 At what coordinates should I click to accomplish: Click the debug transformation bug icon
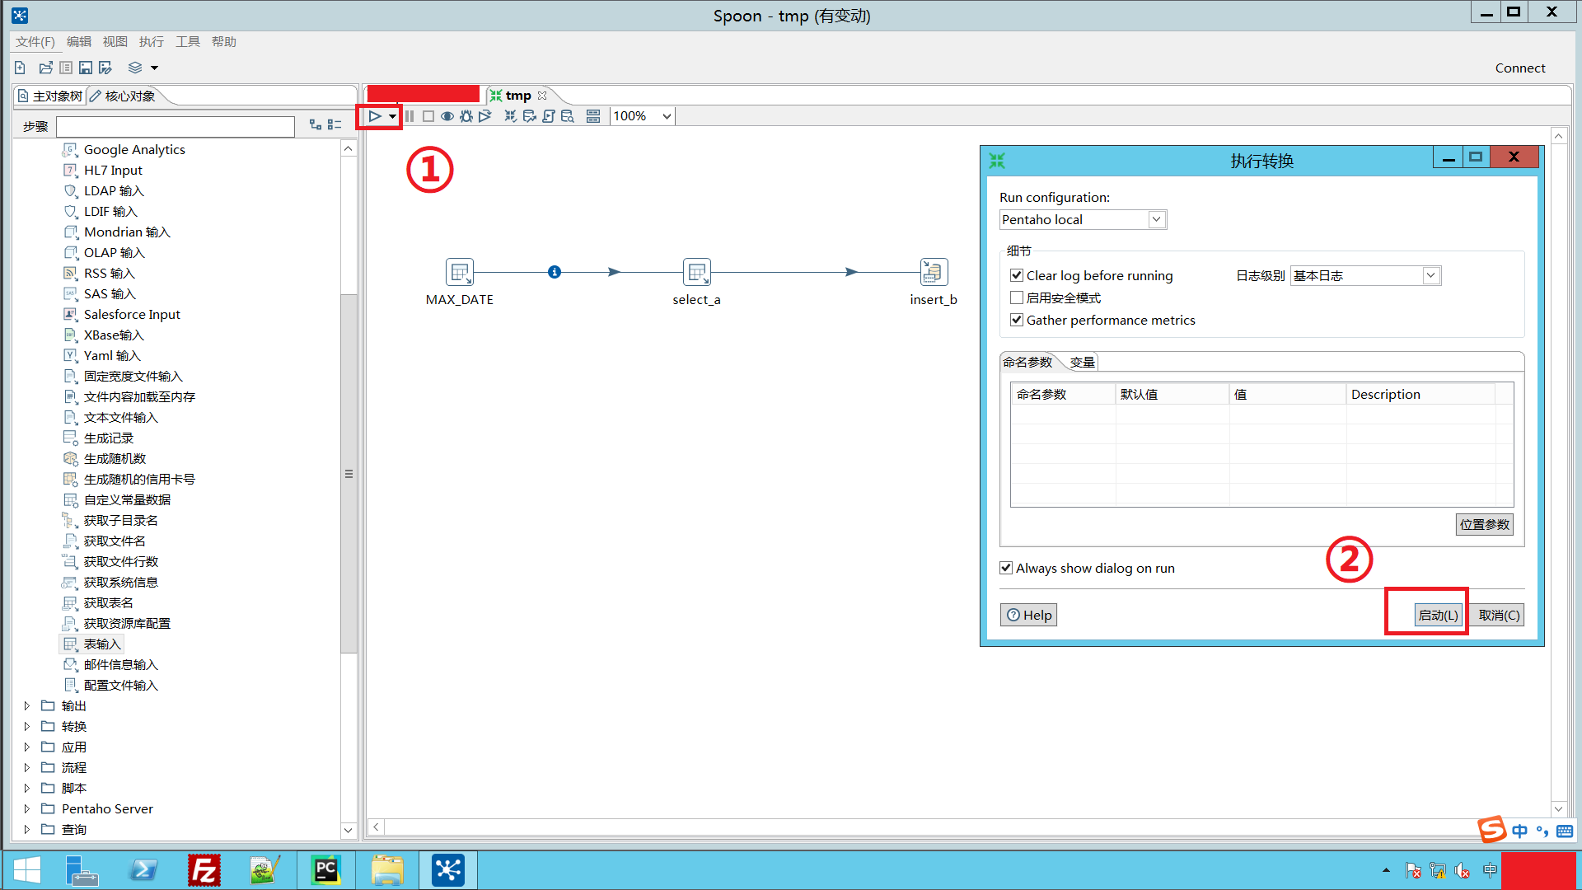(466, 116)
